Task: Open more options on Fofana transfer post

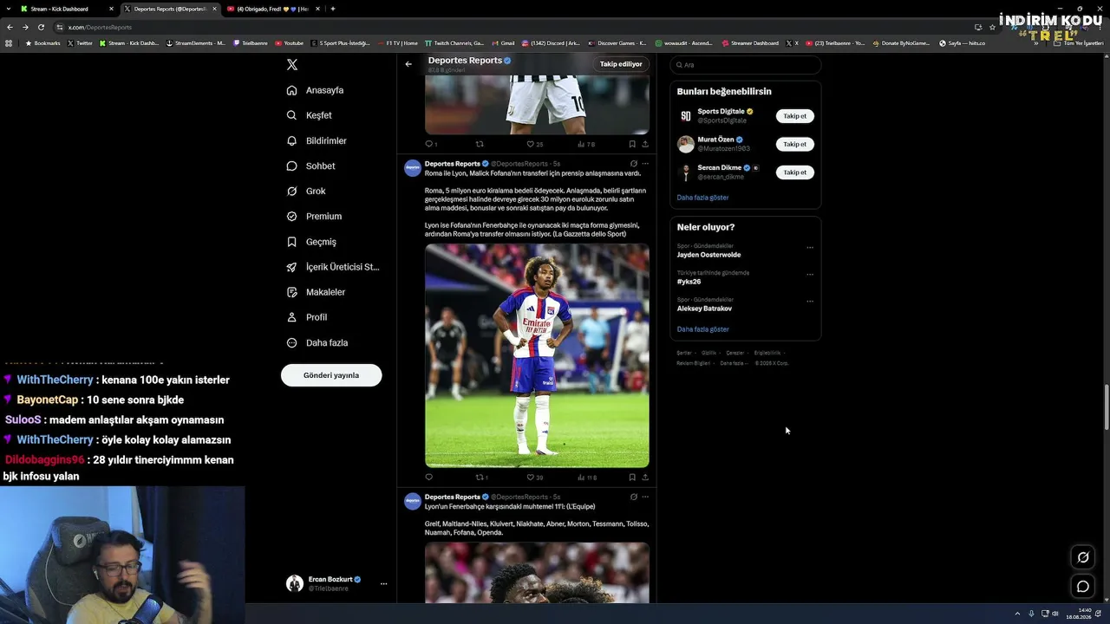Action: pyautogui.click(x=645, y=164)
